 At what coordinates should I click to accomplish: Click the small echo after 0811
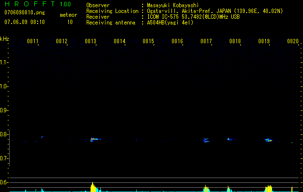(42, 137)
